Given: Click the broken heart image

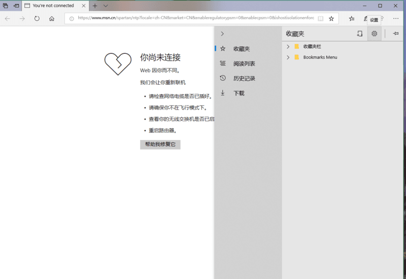Looking at the screenshot, I should click(118, 64).
